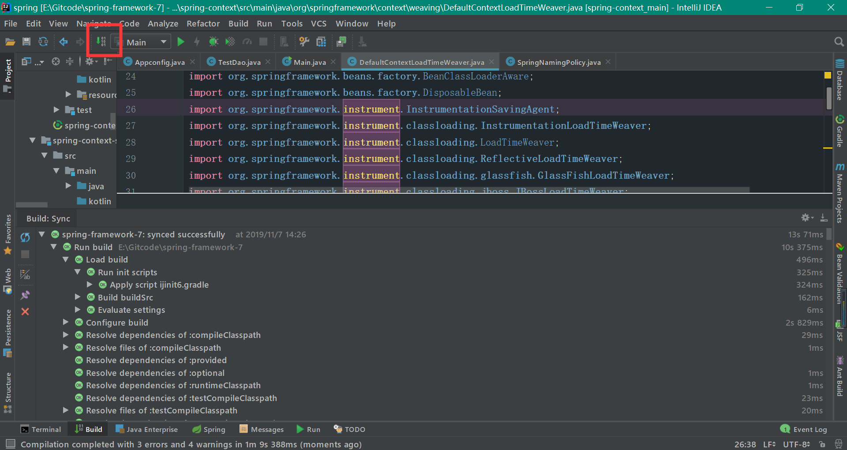Collapse the Run build node
The height and width of the screenshot is (450, 847).
tap(54, 247)
